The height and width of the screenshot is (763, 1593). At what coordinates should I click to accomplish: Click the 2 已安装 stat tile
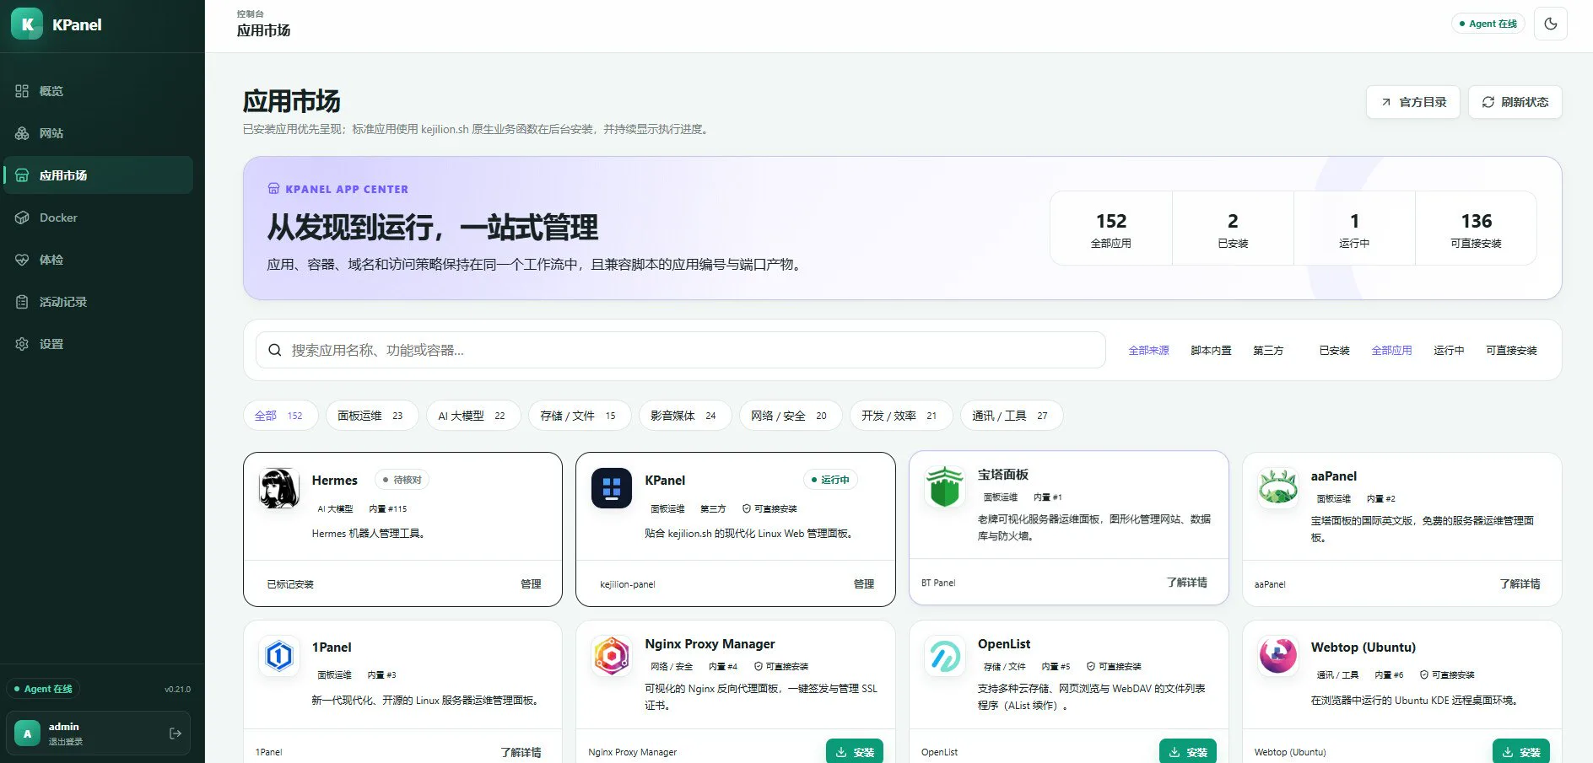(1233, 228)
